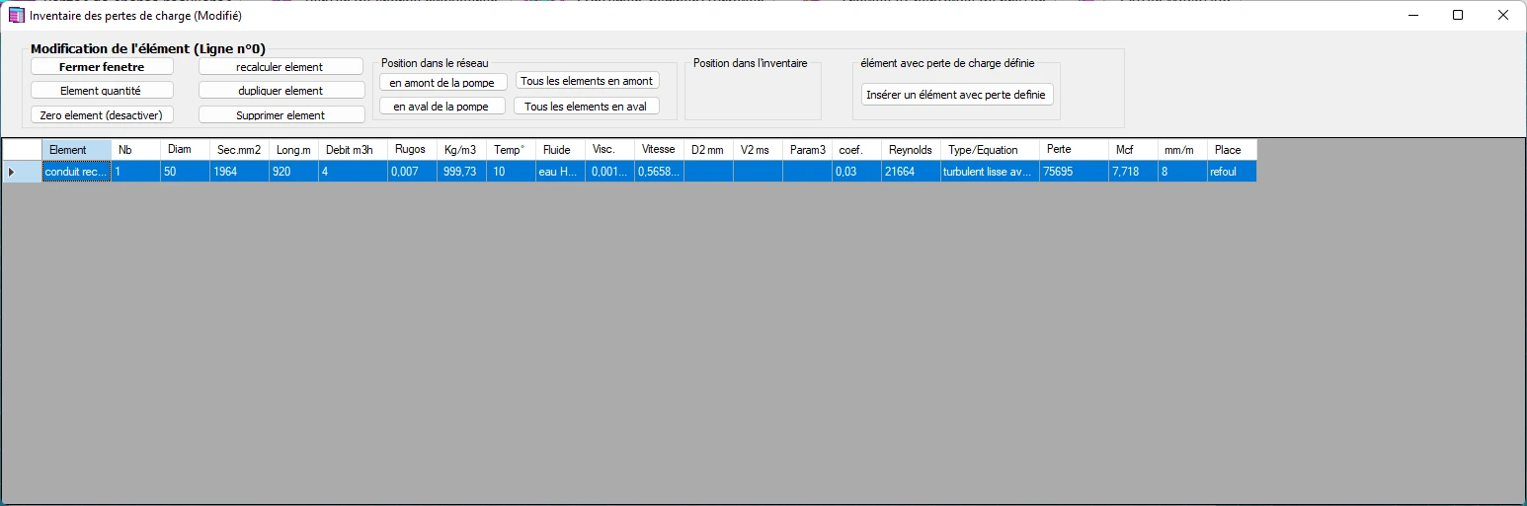
Task: Click the Element quantité button
Action: (102, 90)
